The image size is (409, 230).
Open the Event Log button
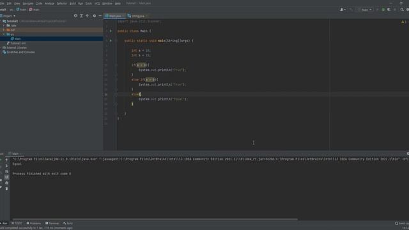[402, 223]
